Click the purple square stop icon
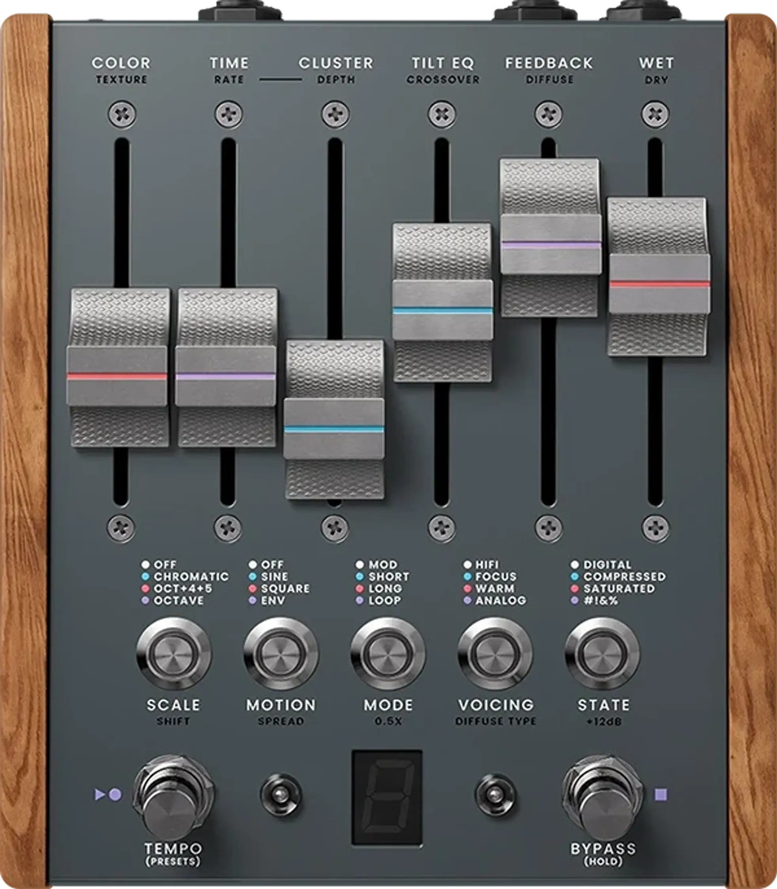 (661, 794)
